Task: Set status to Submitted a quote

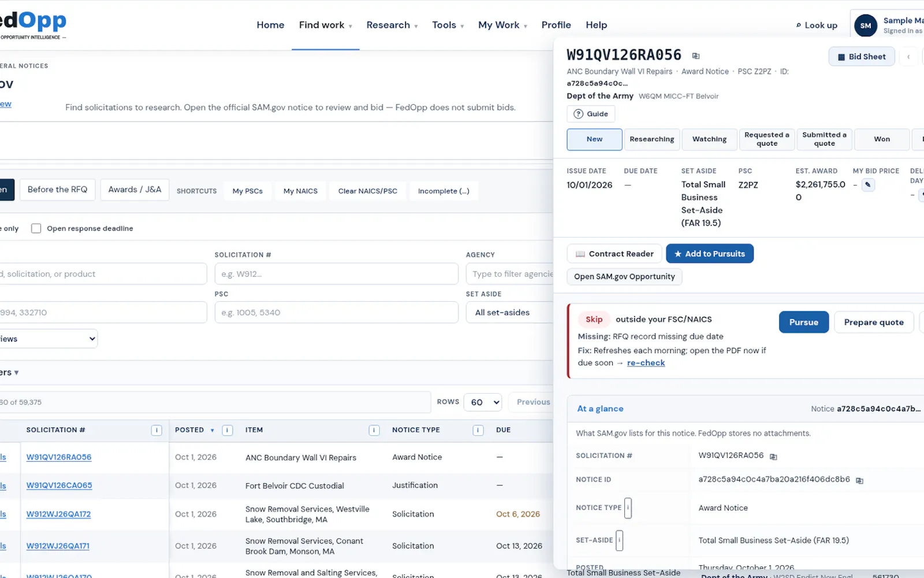Action: click(x=825, y=139)
